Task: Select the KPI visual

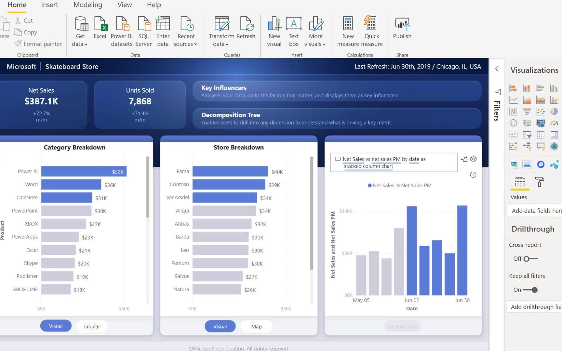Action: [x=513, y=135]
